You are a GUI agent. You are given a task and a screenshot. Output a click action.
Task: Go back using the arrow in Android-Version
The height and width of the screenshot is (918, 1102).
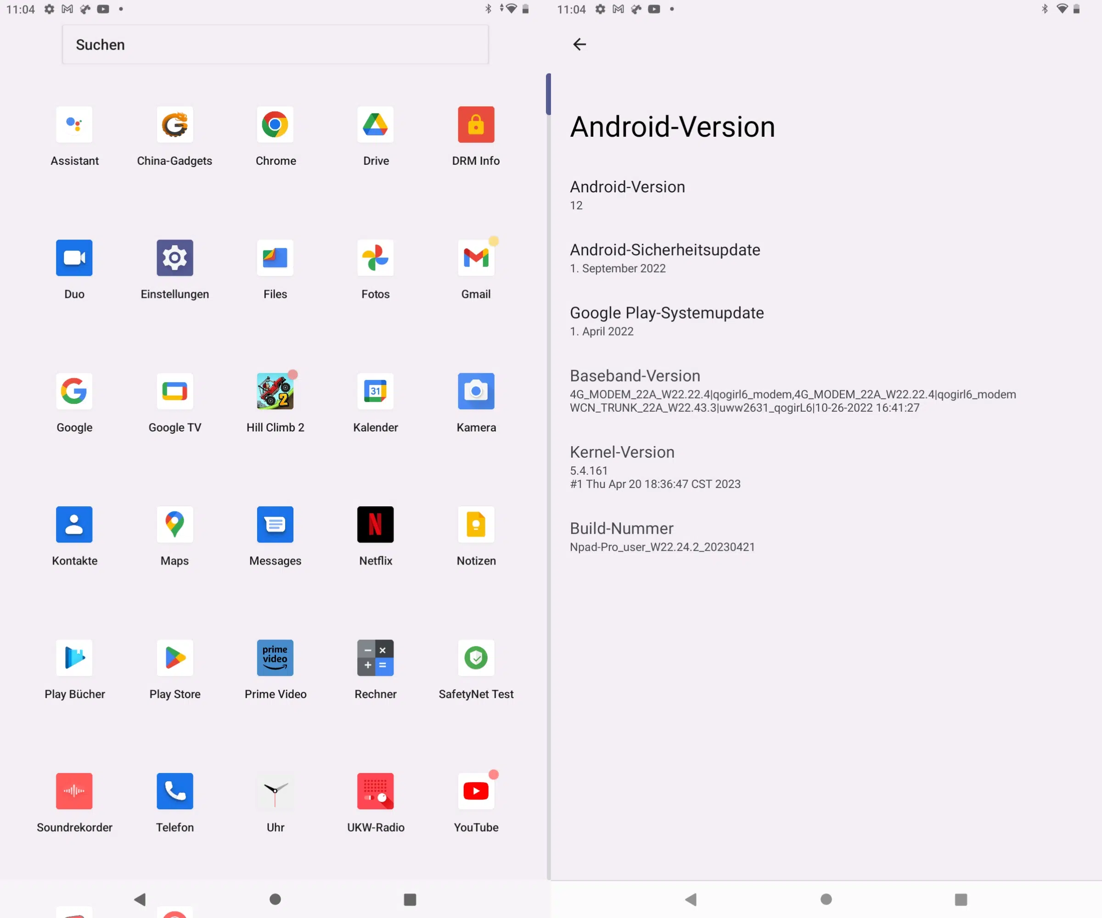tap(579, 45)
